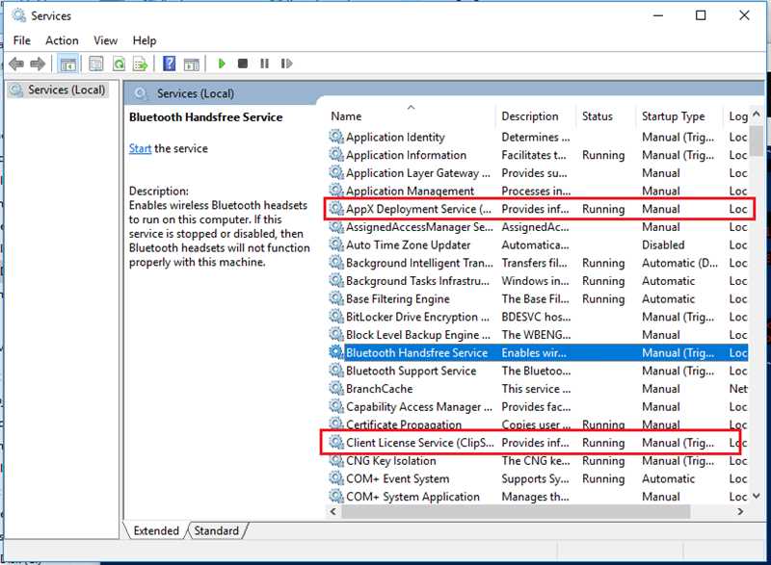Viewport: 771px width, 565px height.
Task: Click the Back arrow toolbar icon
Action: tap(16, 64)
